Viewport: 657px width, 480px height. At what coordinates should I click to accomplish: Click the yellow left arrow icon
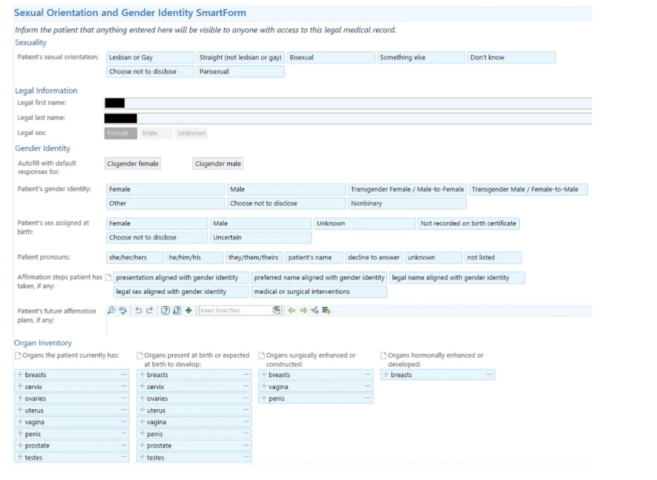292,310
